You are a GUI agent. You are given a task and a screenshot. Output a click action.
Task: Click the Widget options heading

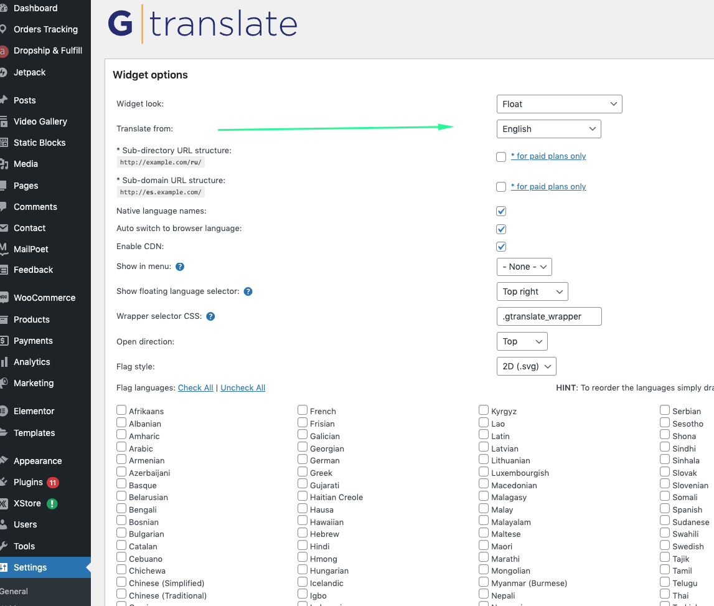[150, 75]
